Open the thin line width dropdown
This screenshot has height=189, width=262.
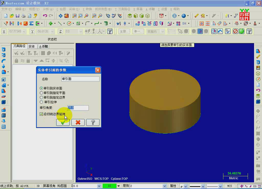(x=220, y=186)
